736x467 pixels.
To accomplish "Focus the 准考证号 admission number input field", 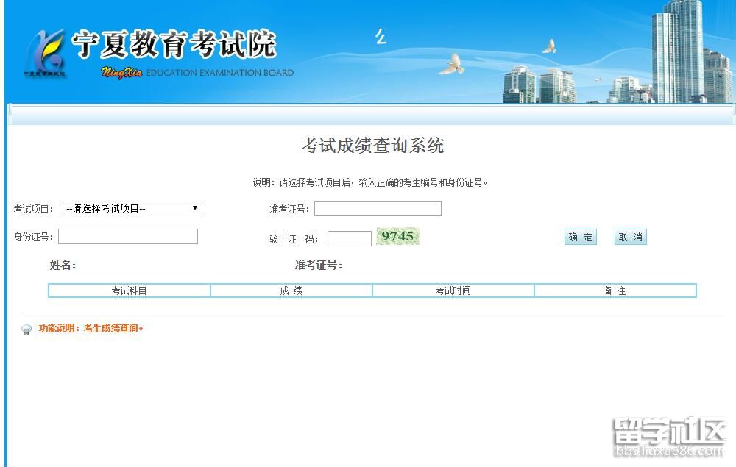I will pyautogui.click(x=378, y=209).
